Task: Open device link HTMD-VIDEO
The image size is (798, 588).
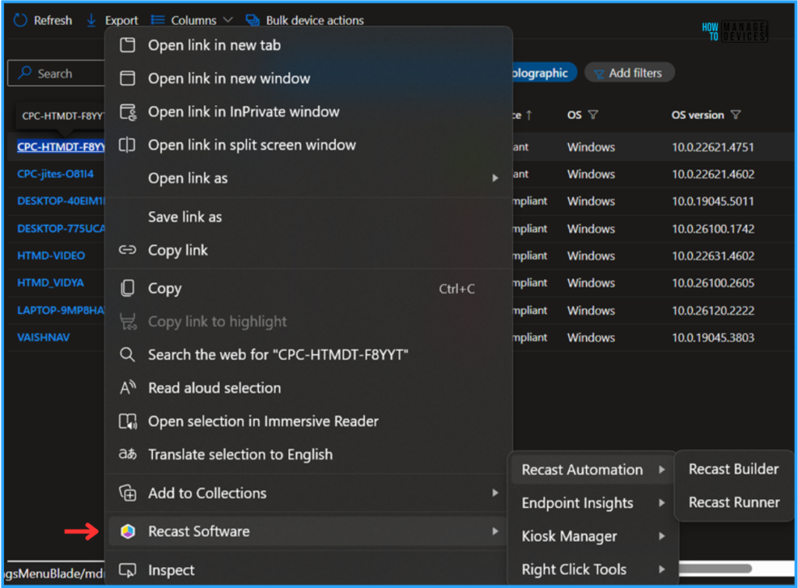Action: pos(51,256)
